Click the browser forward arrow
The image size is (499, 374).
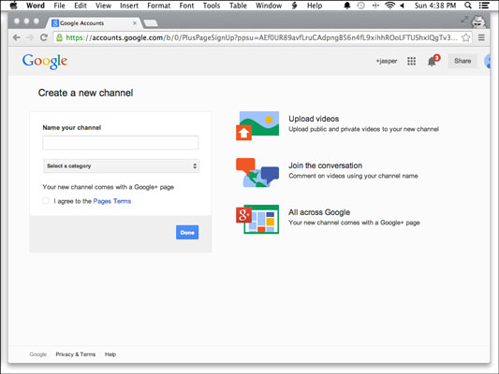point(30,37)
